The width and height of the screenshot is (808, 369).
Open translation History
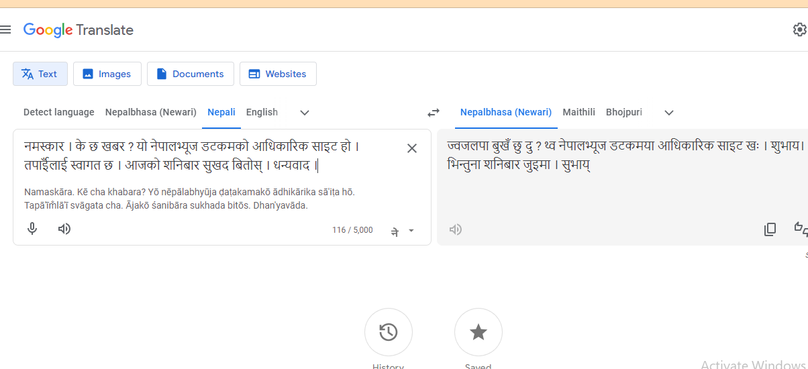pos(389,332)
